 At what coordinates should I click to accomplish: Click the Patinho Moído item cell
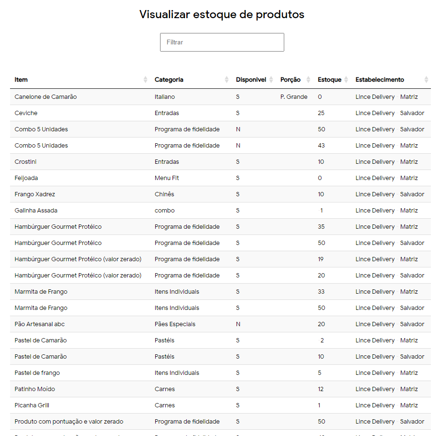click(x=35, y=389)
